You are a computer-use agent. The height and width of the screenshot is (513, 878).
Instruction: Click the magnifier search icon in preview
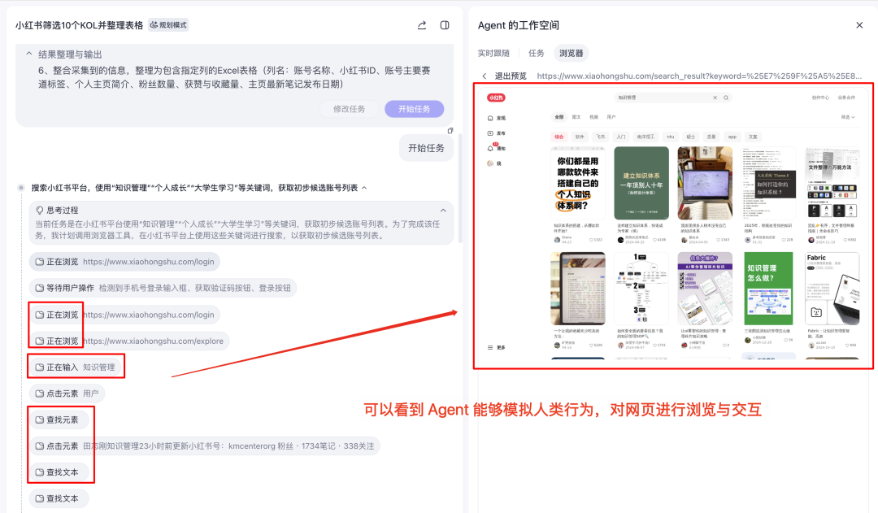pos(726,98)
